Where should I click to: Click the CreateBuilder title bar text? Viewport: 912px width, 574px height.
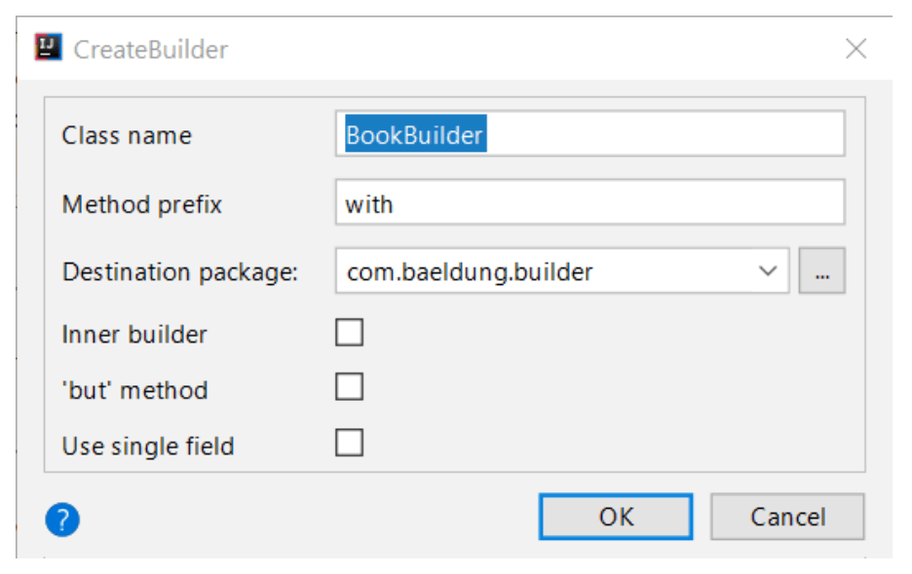[x=151, y=50]
